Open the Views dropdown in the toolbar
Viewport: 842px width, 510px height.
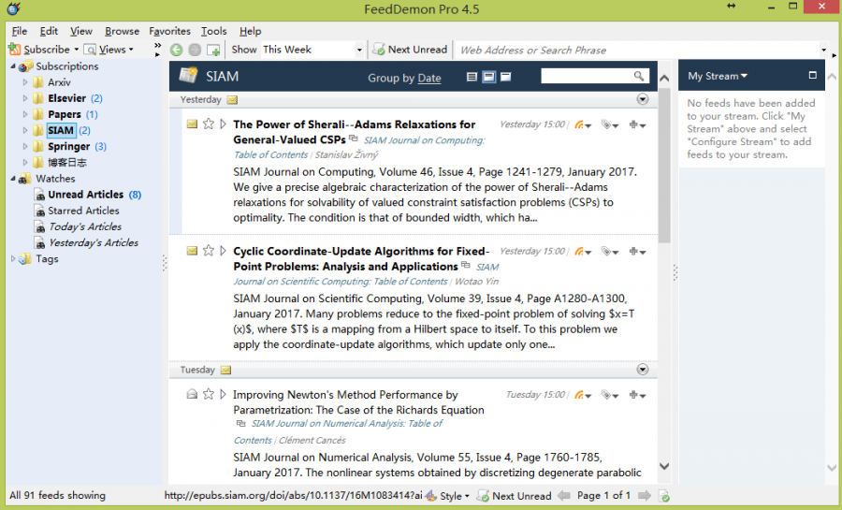pyautogui.click(x=109, y=50)
